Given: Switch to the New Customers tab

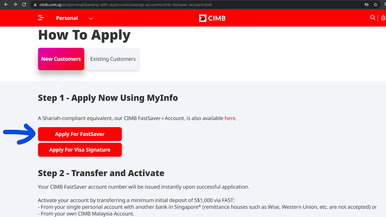Looking at the screenshot, I should point(61,59).
